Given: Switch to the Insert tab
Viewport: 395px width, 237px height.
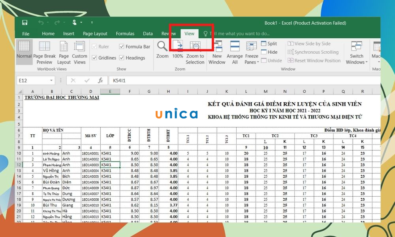Looking at the screenshot, I should pos(68,34).
